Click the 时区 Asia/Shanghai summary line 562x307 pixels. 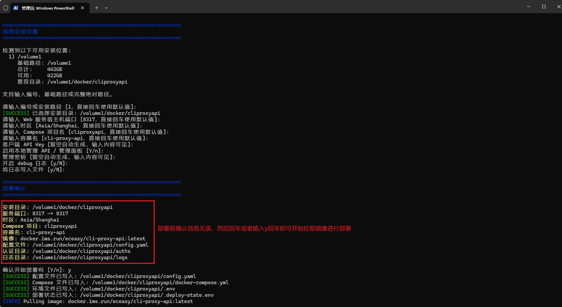pyautogui.click(x=31, y=220)
